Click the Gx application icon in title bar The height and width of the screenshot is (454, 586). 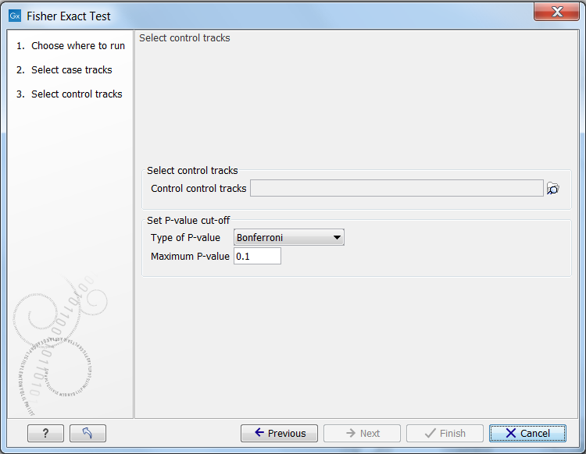tap(14, 16)
